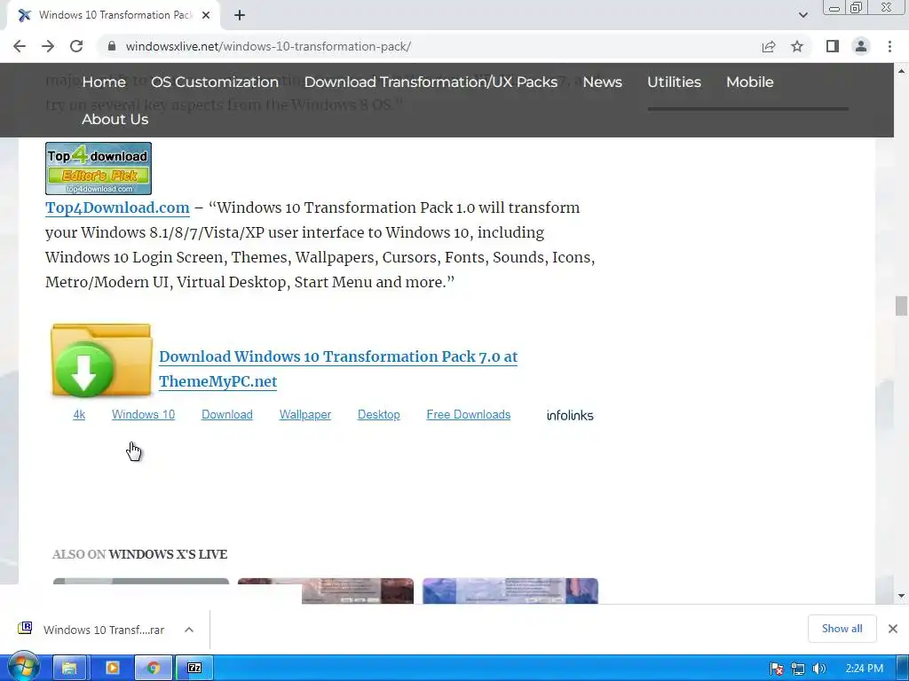
Task: Open the News menu item
Action: click(603, 82)
